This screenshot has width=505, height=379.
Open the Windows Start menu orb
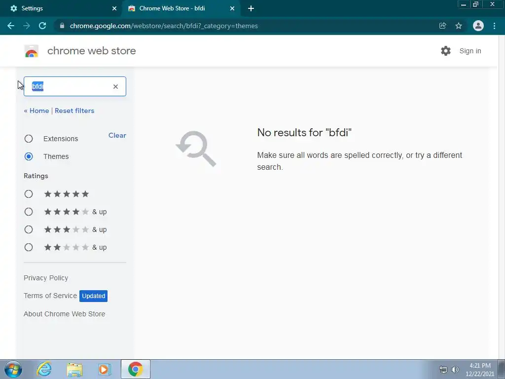pyautogui.click(x=13, y=369)
